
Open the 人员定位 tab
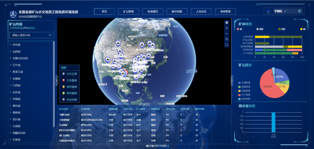[x=201, y=11]
